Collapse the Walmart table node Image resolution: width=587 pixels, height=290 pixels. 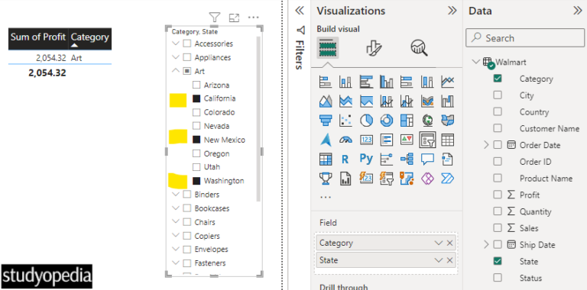point(476,62)
